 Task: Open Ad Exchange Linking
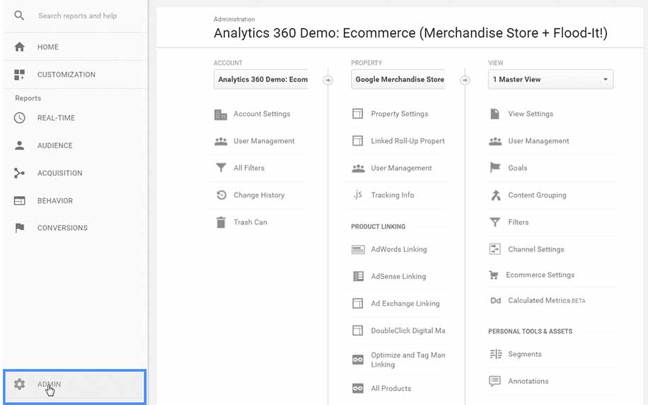pos(405,304)
